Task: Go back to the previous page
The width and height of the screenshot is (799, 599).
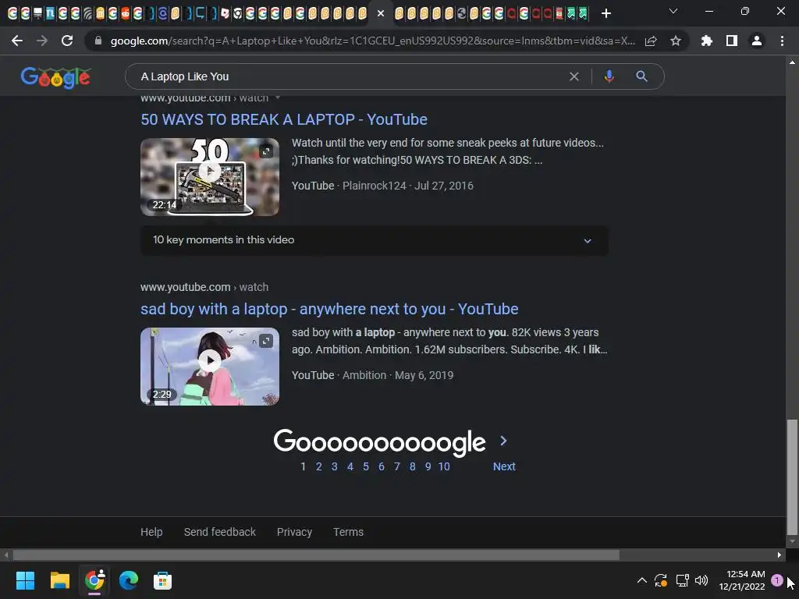Action: (x=17, y=41)
